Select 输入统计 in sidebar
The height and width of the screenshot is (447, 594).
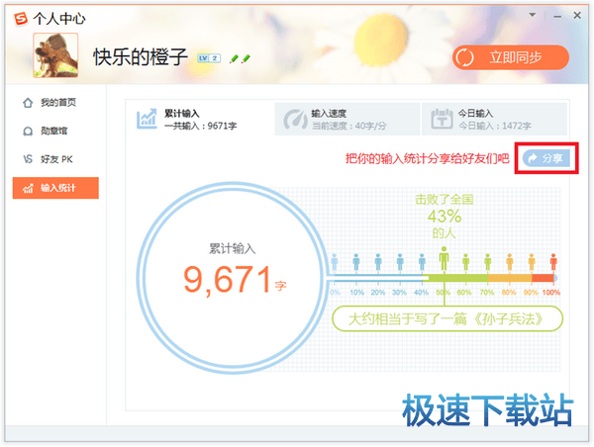(55, 188)
